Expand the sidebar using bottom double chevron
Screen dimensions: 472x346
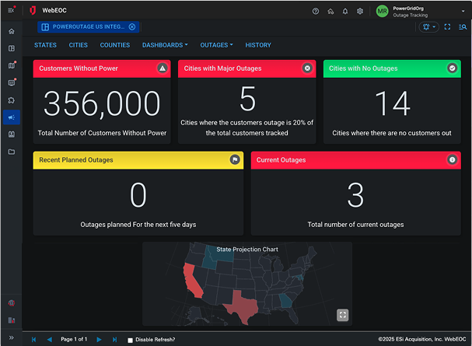click(11, 337)
